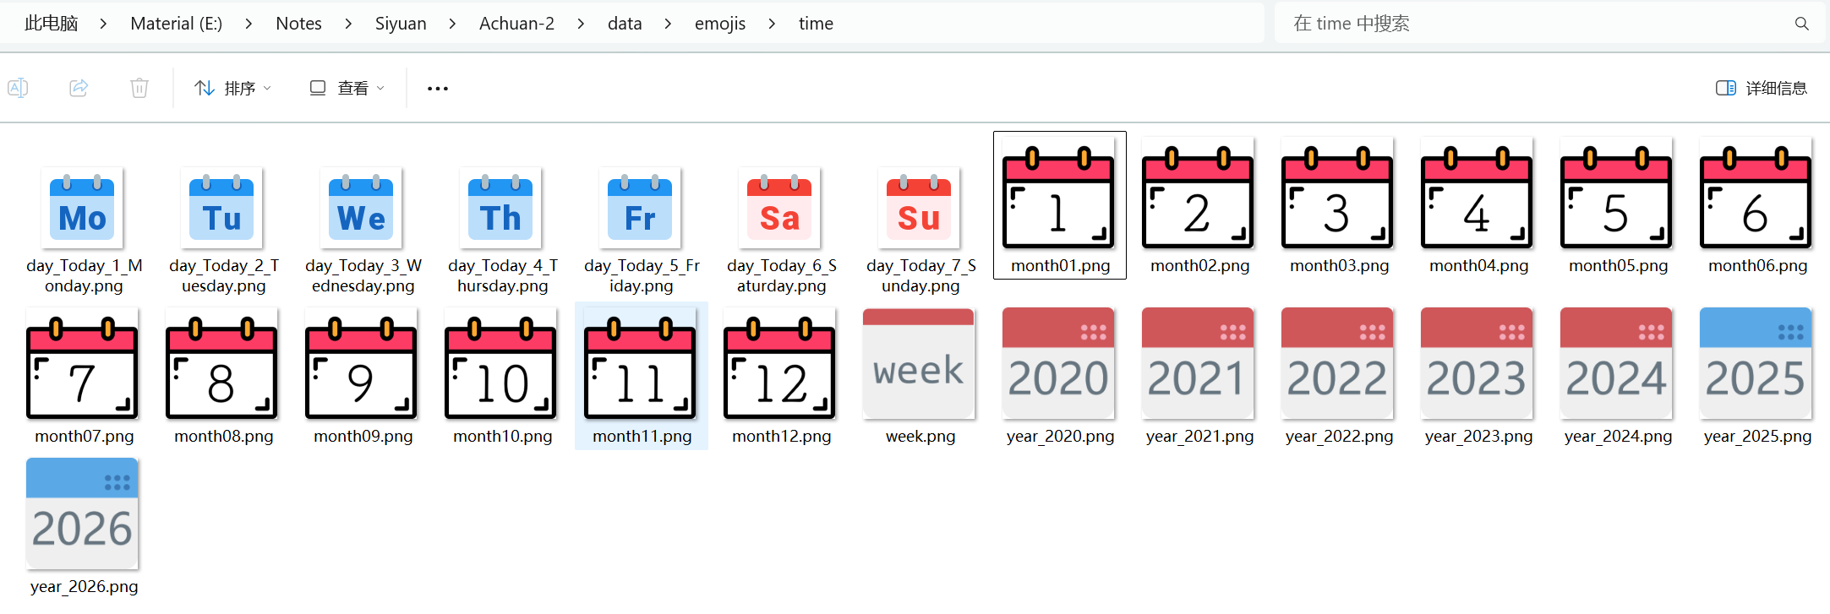Open the three-dot more options menu

tap(438, 89)
